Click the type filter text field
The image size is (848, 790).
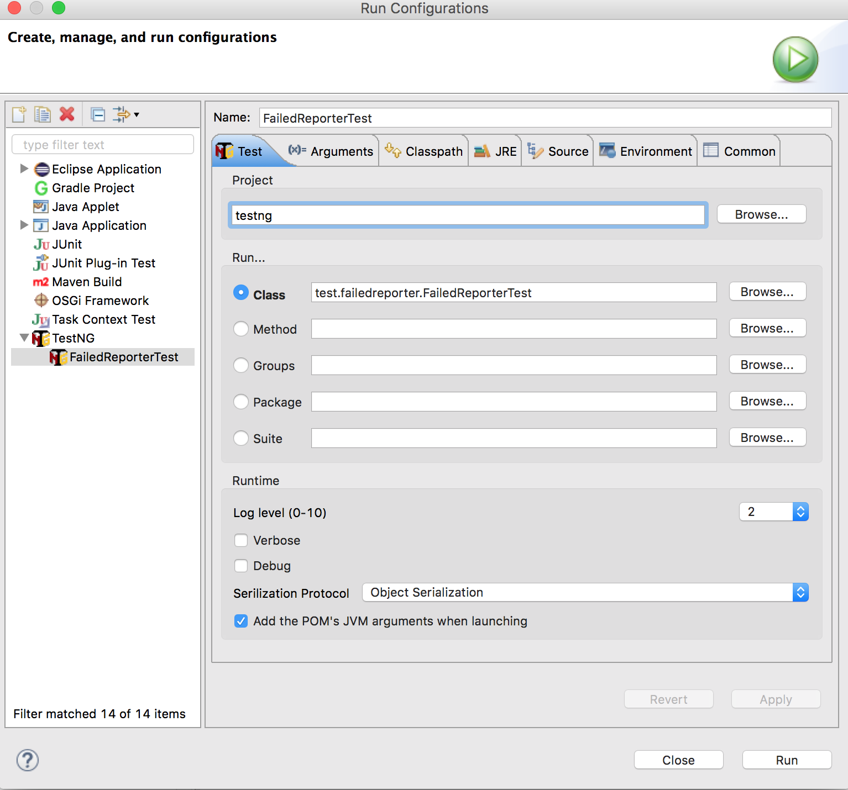(x=103, y=145)
